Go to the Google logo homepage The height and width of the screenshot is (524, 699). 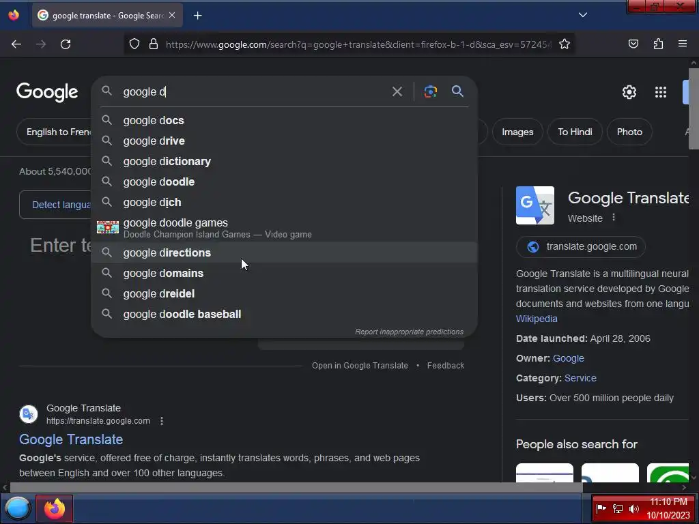pyautogui.click(x=47, y=92)
